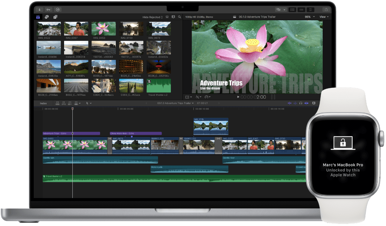
Task: Open the Photos and Audio sidebar
Action: coord(47,17)
